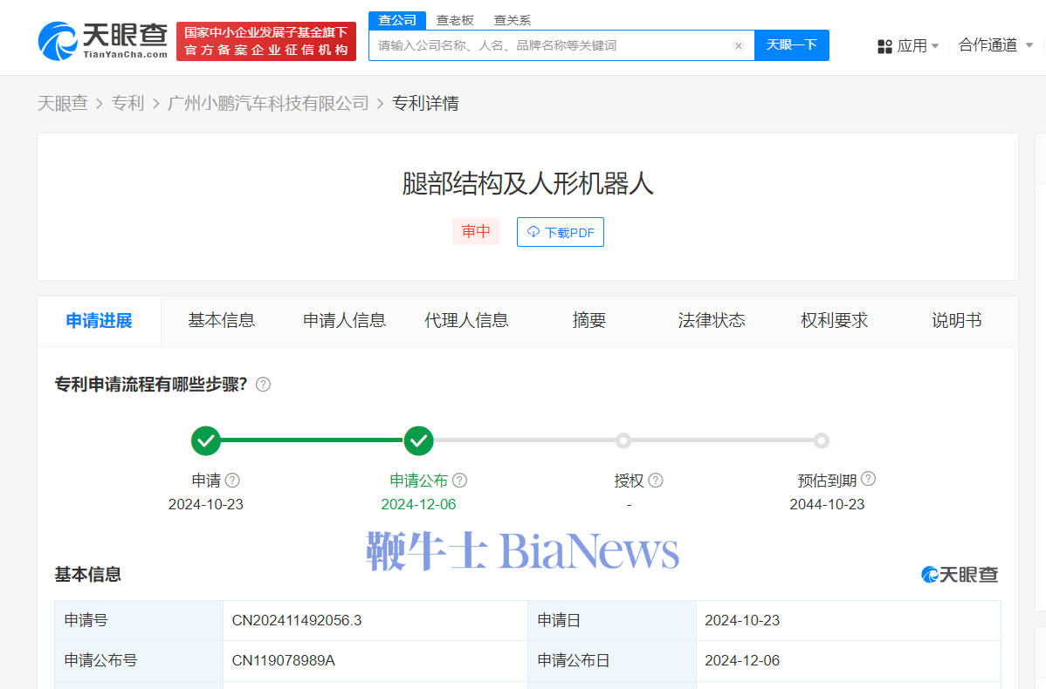Open the 权利要求 tab

(x=834, y=321)
